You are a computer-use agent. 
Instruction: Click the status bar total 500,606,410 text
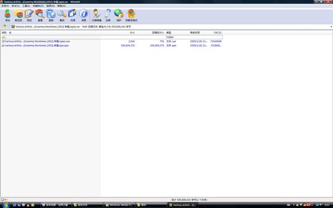pyautogui.click(x=189, y=200)
